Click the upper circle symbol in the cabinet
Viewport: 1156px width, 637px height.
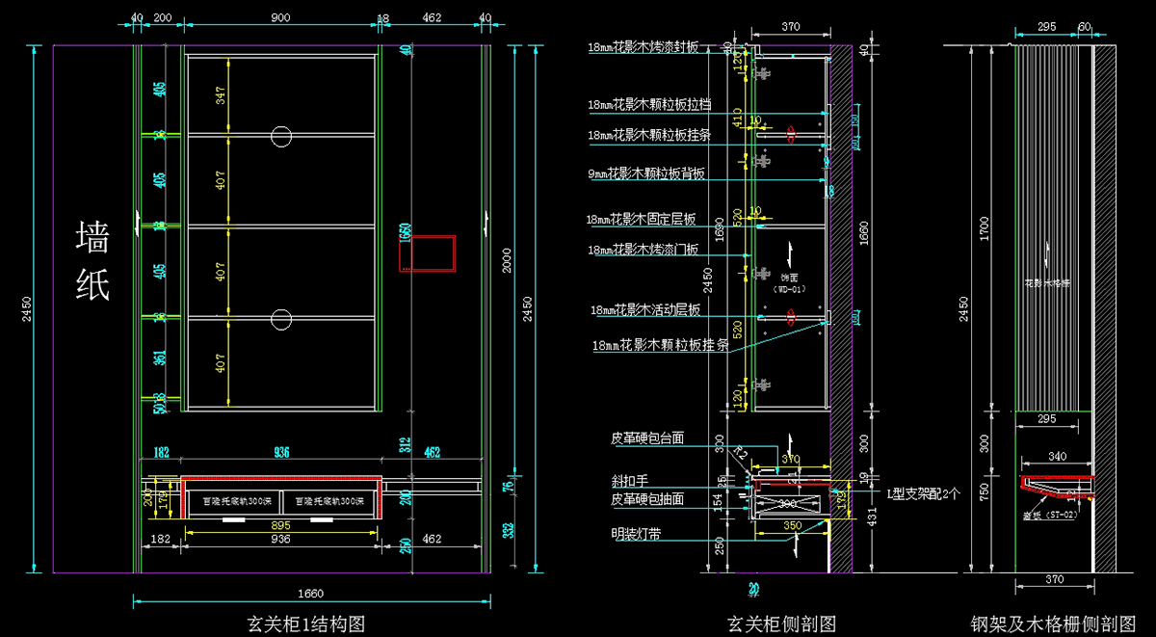[281, 136]
